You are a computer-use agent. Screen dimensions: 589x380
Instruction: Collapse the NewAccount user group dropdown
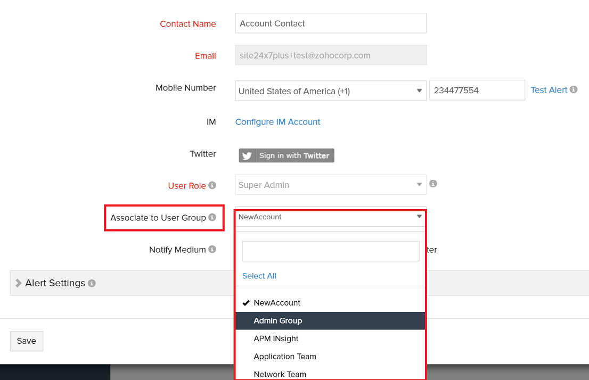(331, 217)
